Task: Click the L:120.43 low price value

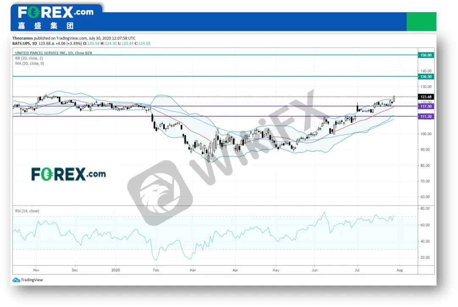Action: click(126, 44)
